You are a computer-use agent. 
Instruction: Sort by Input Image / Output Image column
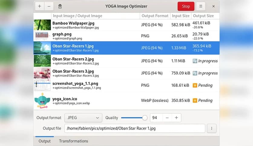(95, 16)
